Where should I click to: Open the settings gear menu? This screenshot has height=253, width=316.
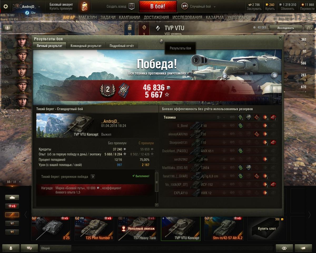[x=6, y=7]
